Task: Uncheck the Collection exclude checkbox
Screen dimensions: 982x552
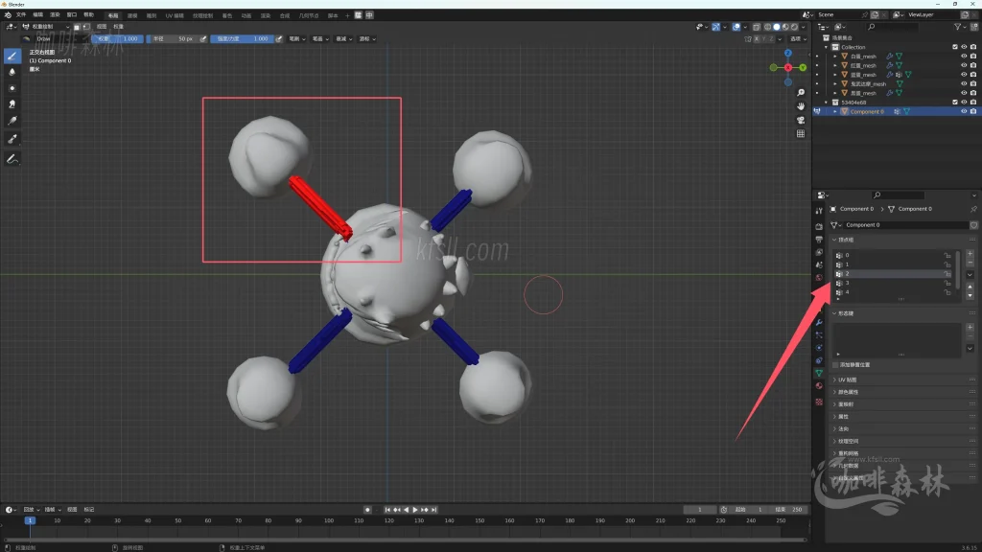Action: pyautogui.click(x=954, y=47)
